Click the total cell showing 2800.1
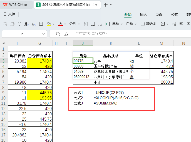Screen dimensions: 191x142 (x=161, y=82)
